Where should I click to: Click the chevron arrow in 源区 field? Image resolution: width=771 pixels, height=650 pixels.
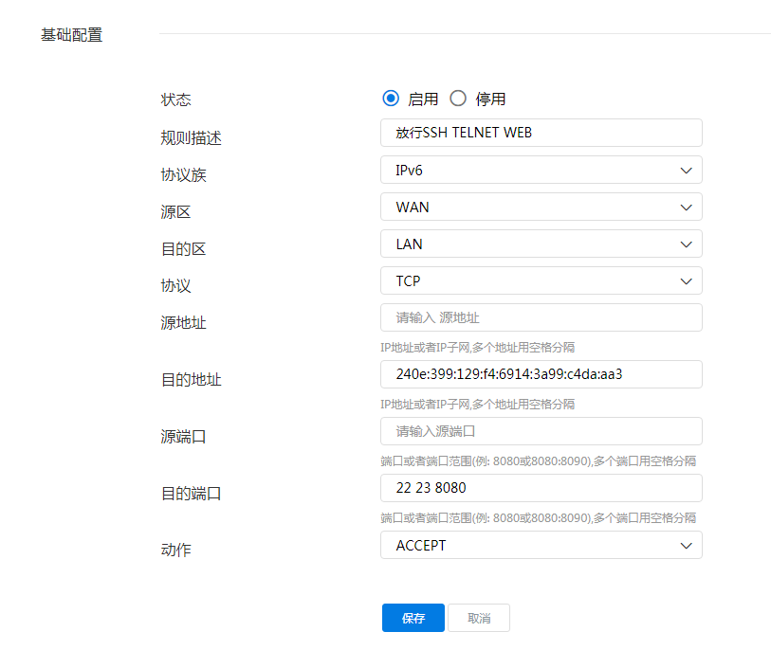[x=687, y=208]
